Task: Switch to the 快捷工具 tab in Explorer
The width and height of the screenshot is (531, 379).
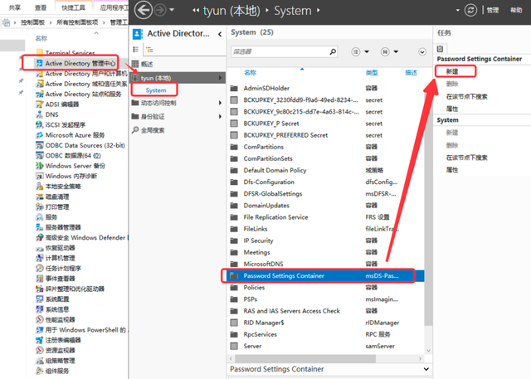Action: click(74, 7)
